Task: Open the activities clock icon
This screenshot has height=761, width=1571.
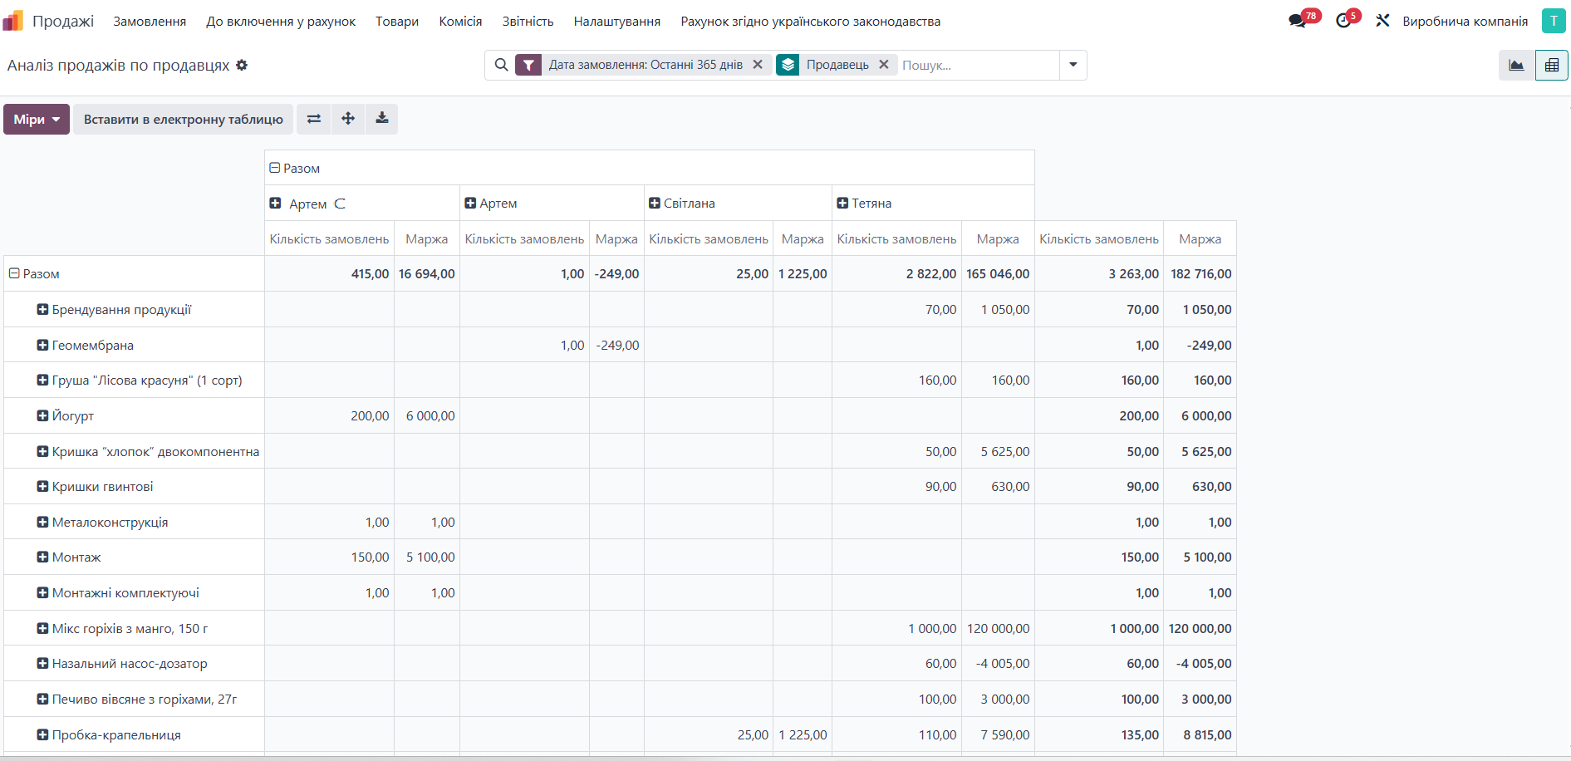Action: click(1343, 21)
